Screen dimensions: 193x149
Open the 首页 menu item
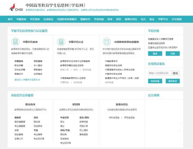pyautogui.click(x=10, y=19)
